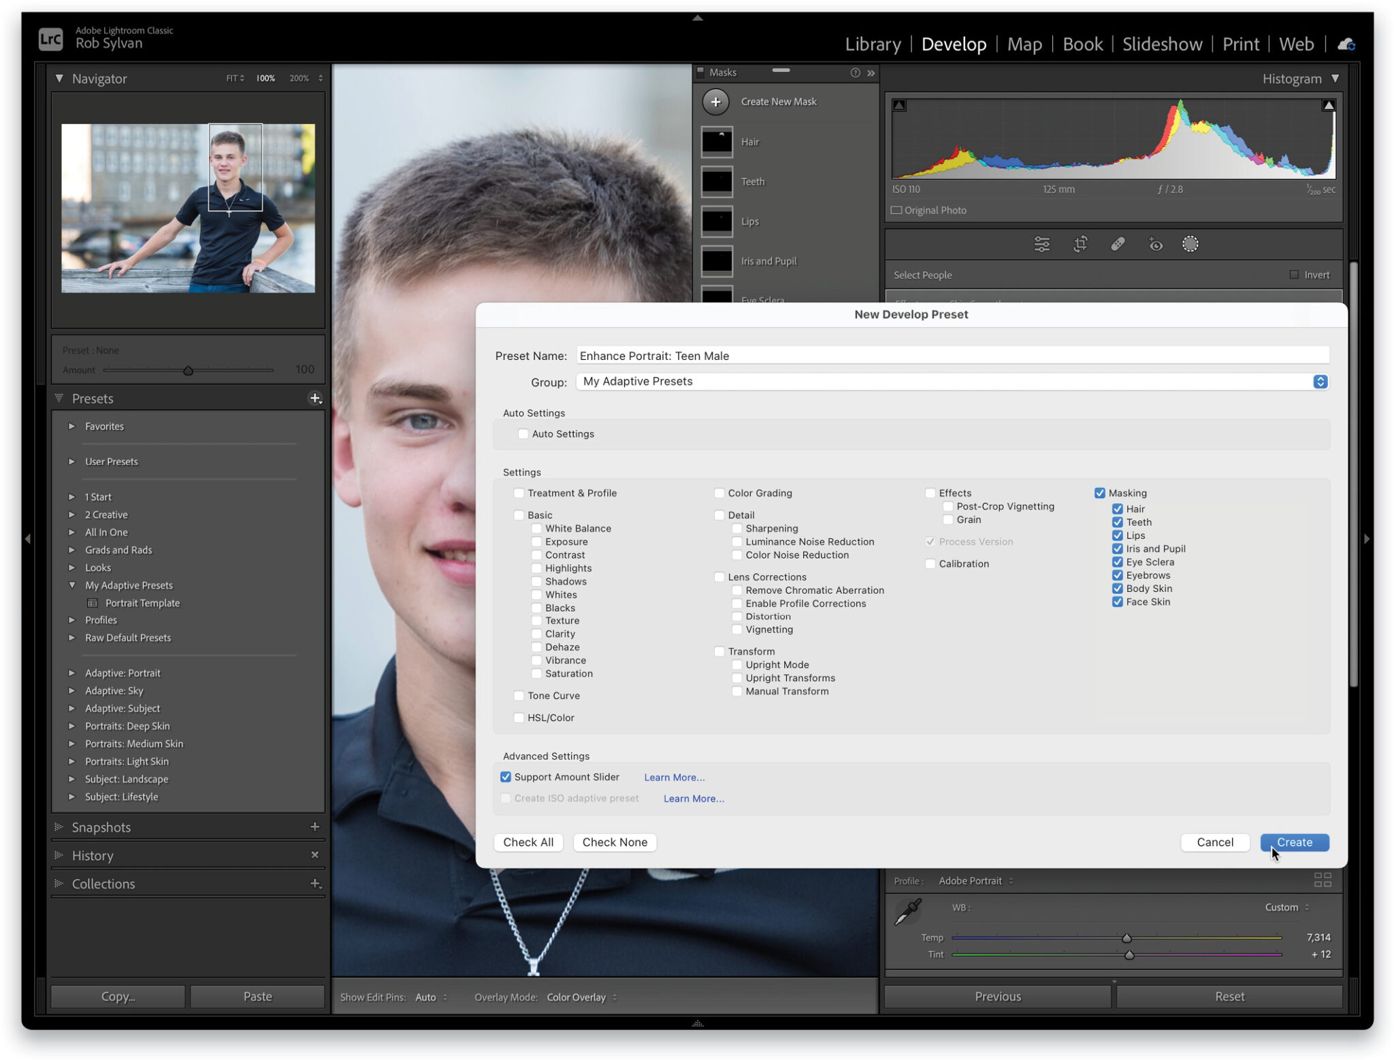Click Create New Mask plus icon

[x=716, y=101]
